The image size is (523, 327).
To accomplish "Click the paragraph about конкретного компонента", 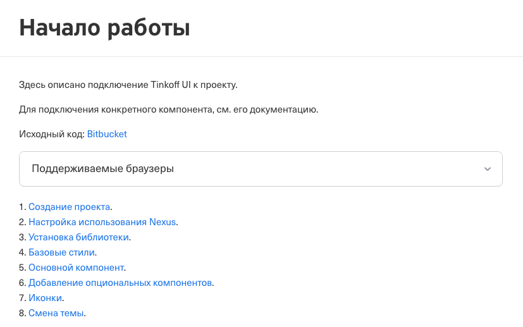I will (168, 109).
